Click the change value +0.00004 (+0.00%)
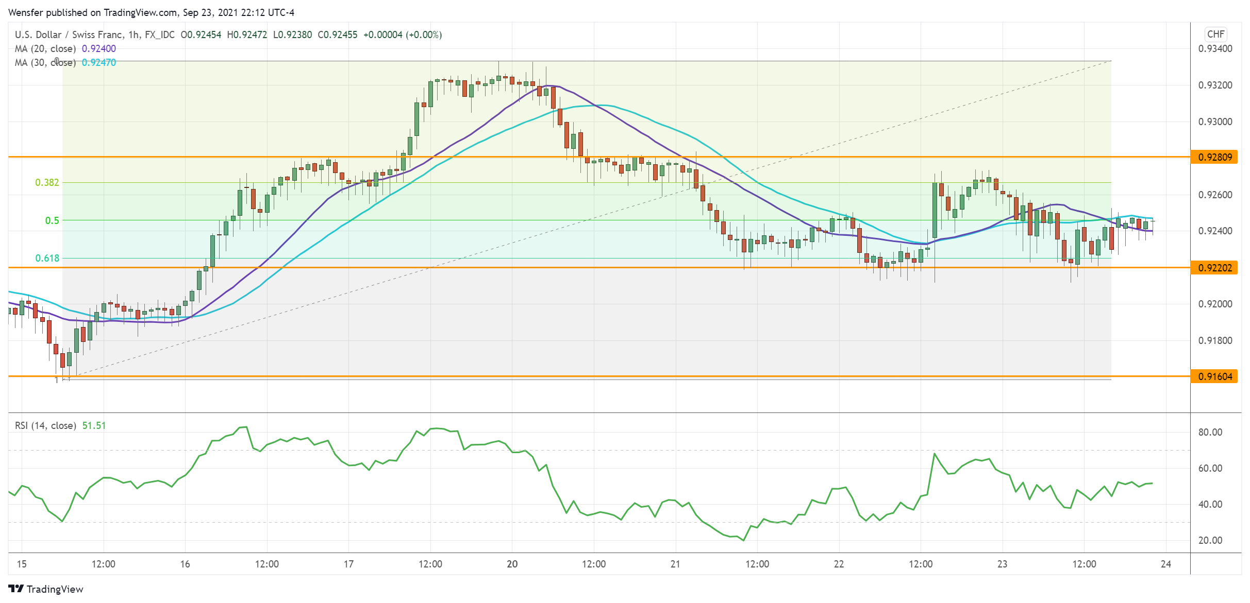The height and width of the screenshot is (603, 1250). click(x=404, y=35)
